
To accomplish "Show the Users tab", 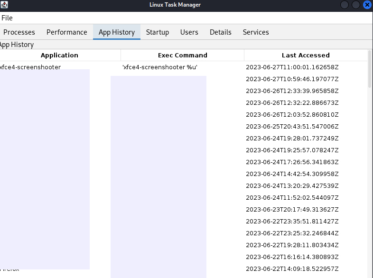I will point(189,32).
